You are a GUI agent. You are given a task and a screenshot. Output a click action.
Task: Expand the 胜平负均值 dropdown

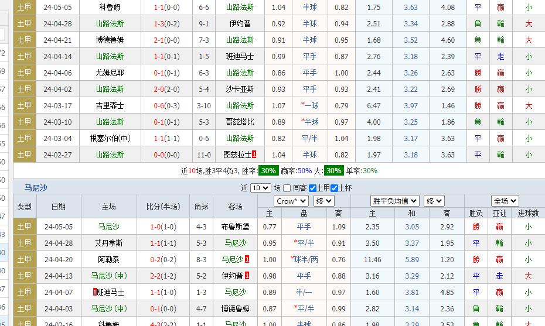394,201
